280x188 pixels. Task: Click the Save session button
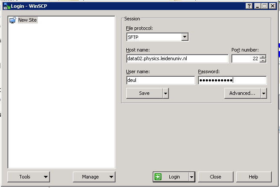[144, 93]
